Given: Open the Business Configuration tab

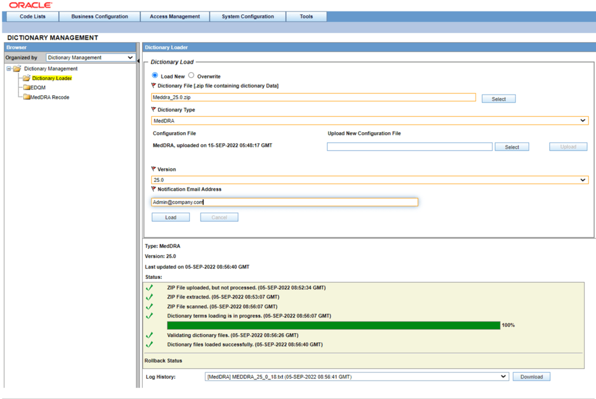Looking at the screenshot, I should 99,16.
